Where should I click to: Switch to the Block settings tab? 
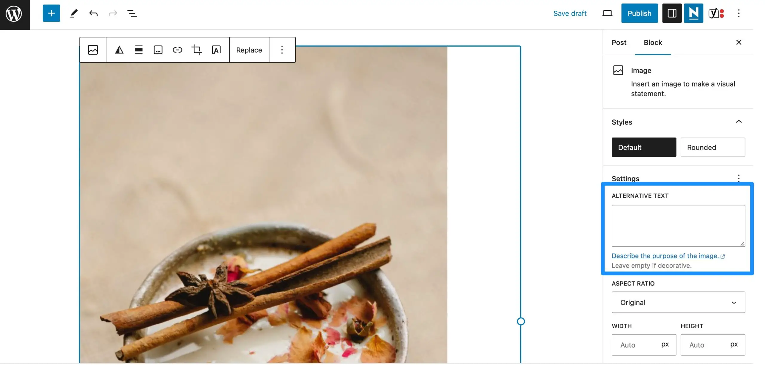pyautogui.click(x=652, y=42)
